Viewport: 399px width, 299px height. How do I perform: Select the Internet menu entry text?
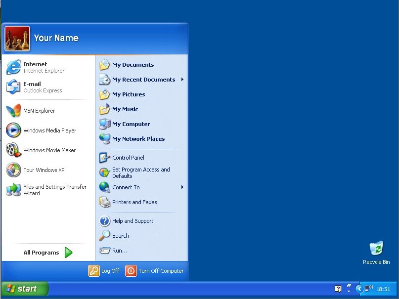tap(35, 64)
